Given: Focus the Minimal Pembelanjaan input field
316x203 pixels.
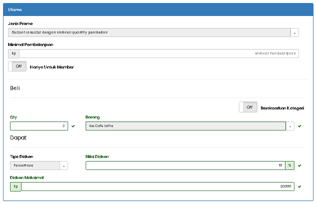Looking at the screenshot, I should click(159, 53).
